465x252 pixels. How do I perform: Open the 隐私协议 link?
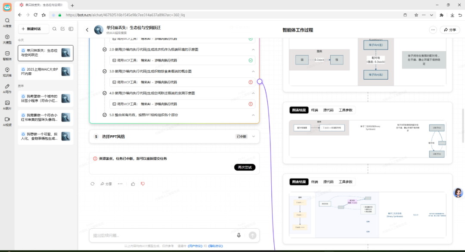(x=215, y=246)
